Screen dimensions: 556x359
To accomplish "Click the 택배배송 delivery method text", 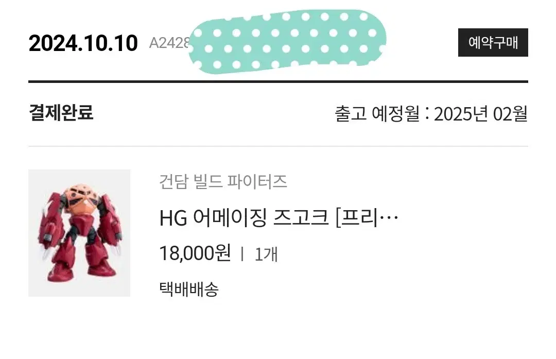I will click(188, 289).
